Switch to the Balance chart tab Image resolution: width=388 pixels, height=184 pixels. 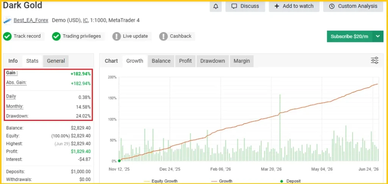[161, 61]
